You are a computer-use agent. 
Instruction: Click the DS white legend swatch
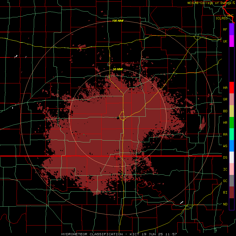232,157
